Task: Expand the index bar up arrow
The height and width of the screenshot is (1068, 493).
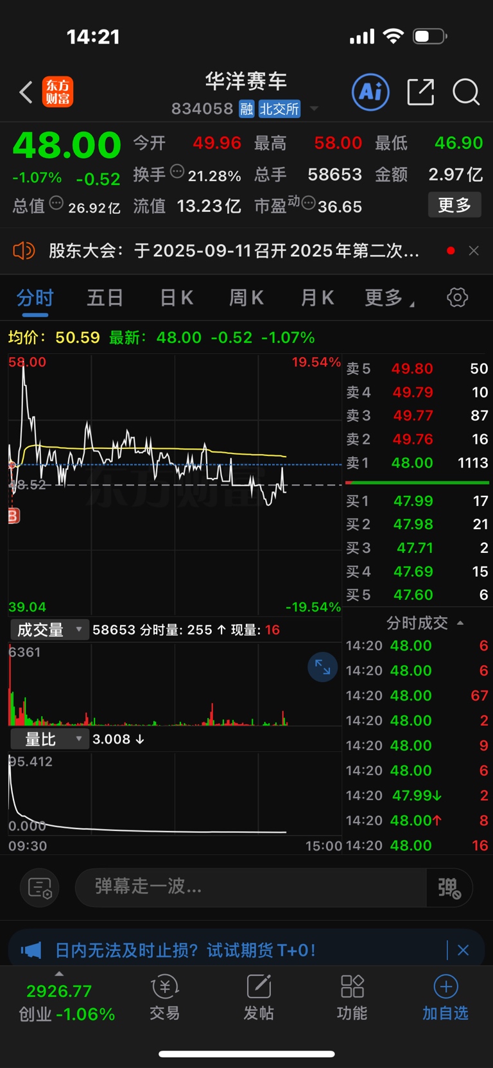Action: [x=59, y=974]
